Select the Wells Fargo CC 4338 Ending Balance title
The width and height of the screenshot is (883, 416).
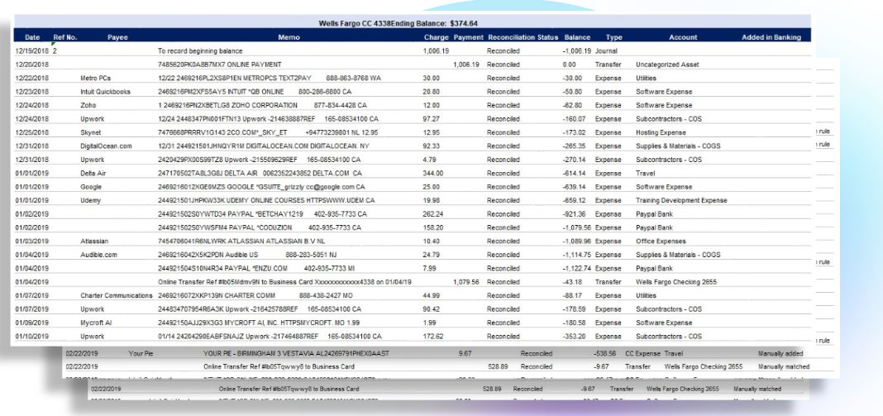point(399,24)
